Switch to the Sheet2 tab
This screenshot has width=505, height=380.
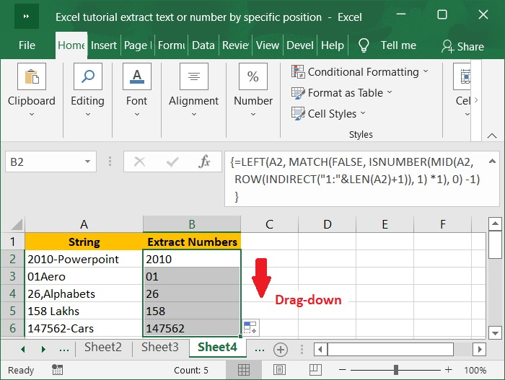pos(102,347)
